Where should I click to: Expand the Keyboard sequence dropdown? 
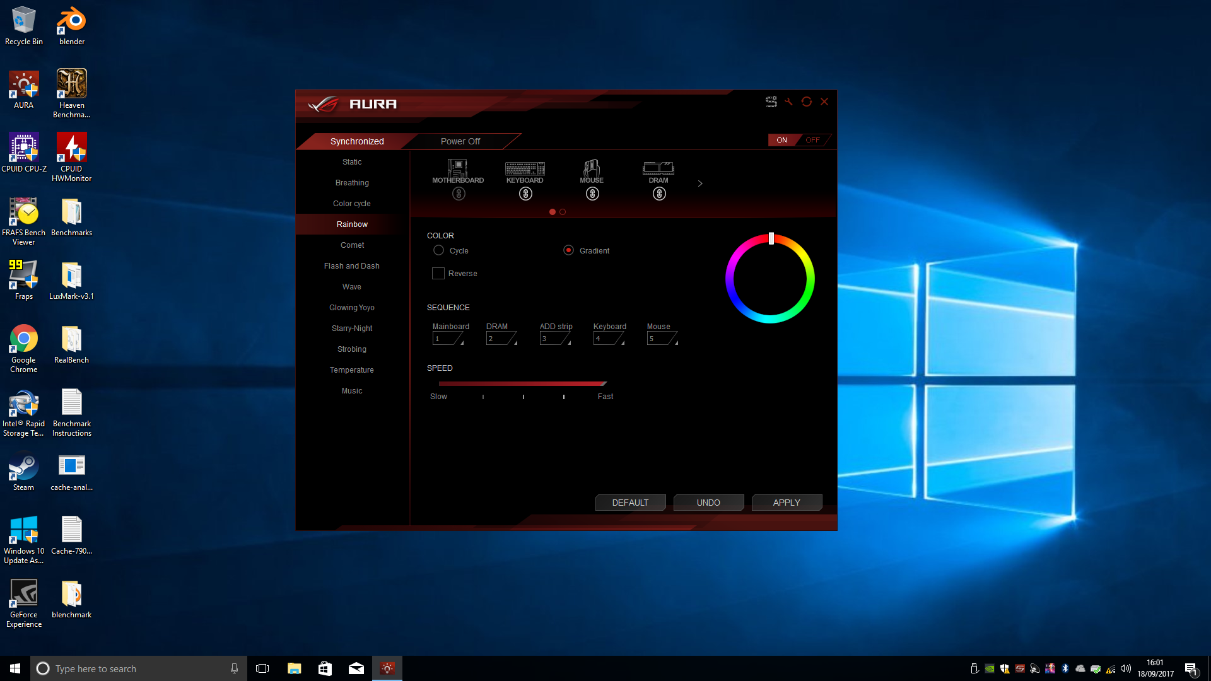coord(626,342)
